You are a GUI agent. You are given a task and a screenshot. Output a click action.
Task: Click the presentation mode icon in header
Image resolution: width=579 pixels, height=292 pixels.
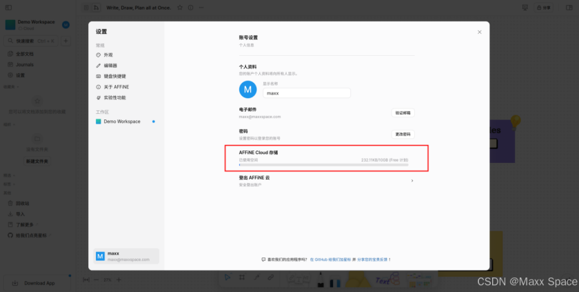(525, 8)
